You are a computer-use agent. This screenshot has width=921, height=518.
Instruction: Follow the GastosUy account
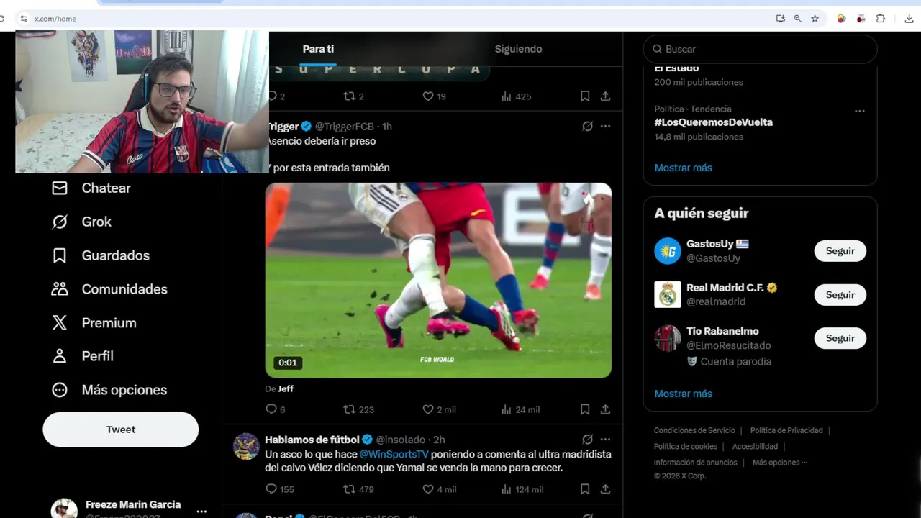coord(840,251)
